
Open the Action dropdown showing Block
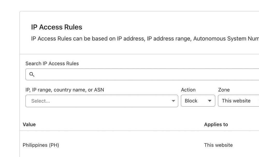tap(198, 101)
